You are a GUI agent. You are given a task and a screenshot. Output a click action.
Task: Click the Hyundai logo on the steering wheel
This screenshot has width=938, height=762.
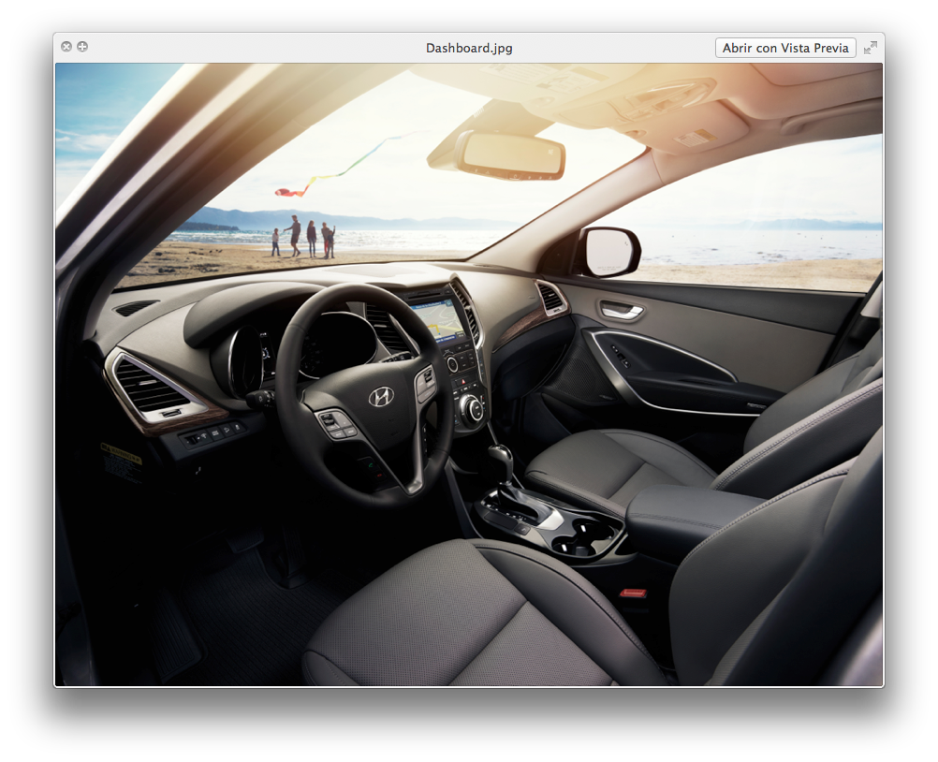381,397
